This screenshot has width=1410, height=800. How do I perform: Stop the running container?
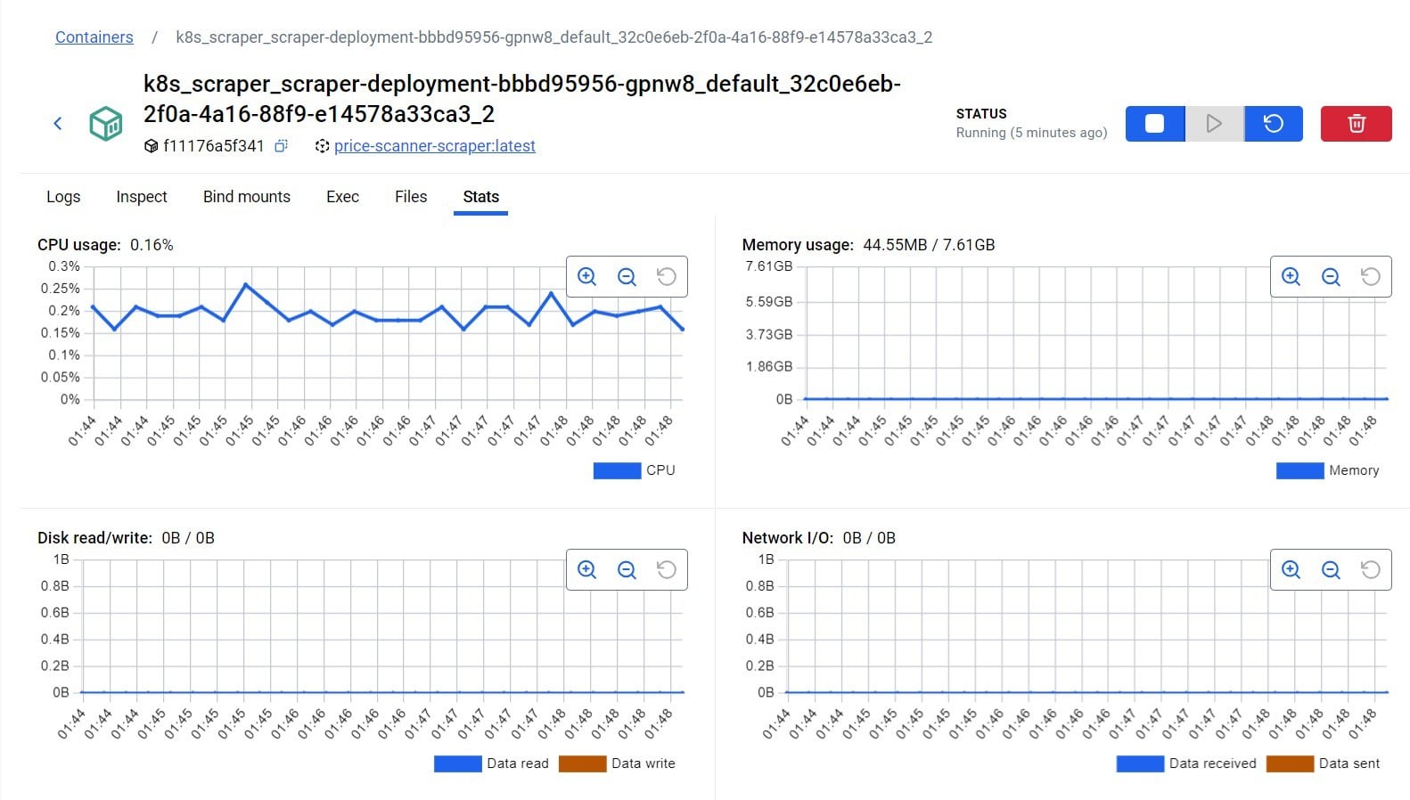pos(1154,124)
